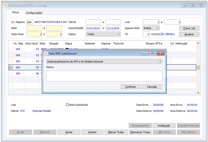Switch to the Configurações tab
The height and width of the screenshot is (142, 208).
pos(34,13)
